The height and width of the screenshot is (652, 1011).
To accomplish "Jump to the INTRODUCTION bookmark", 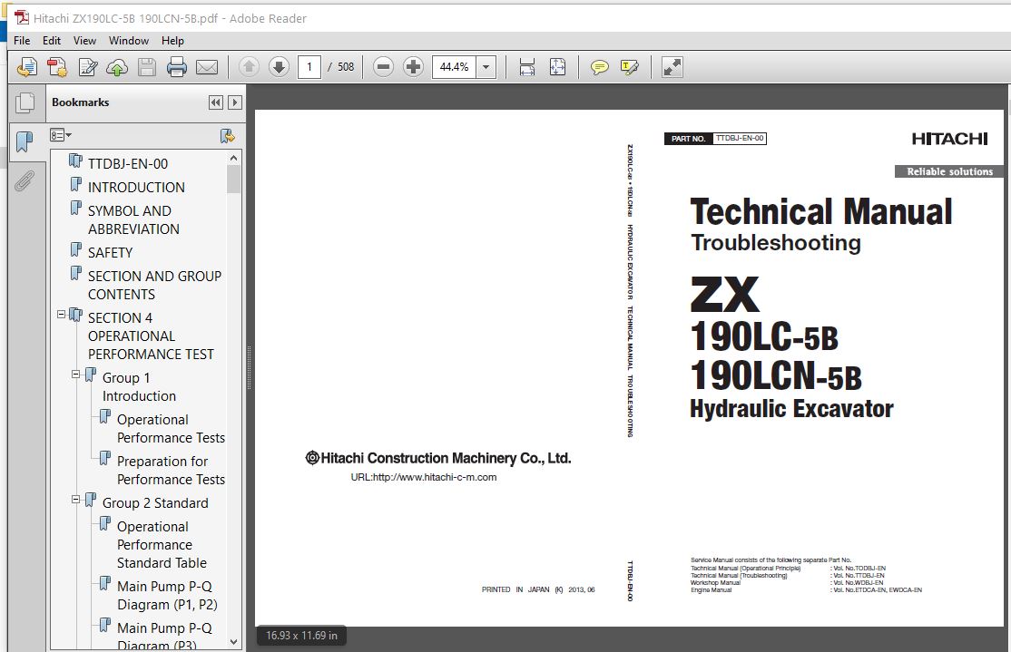I will pyautogui.click(x=136, y=188).
